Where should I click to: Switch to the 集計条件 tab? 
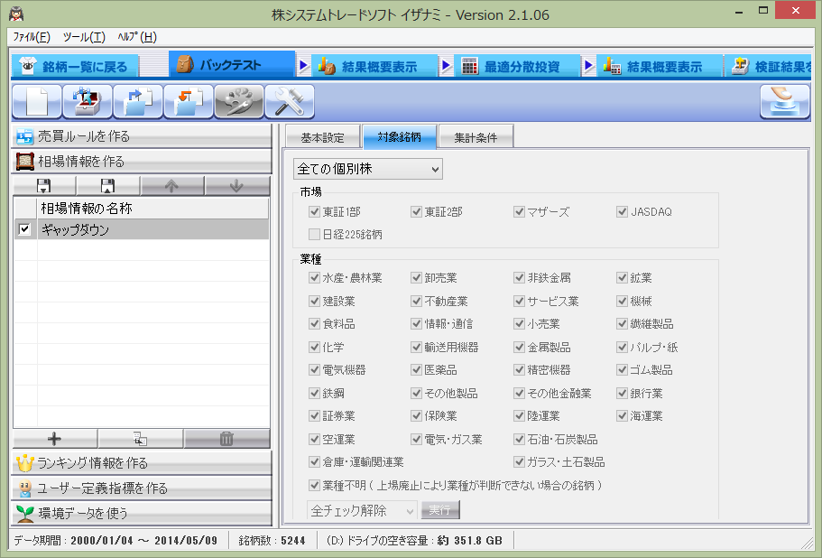pyautogui.click(x=476, y=137)
